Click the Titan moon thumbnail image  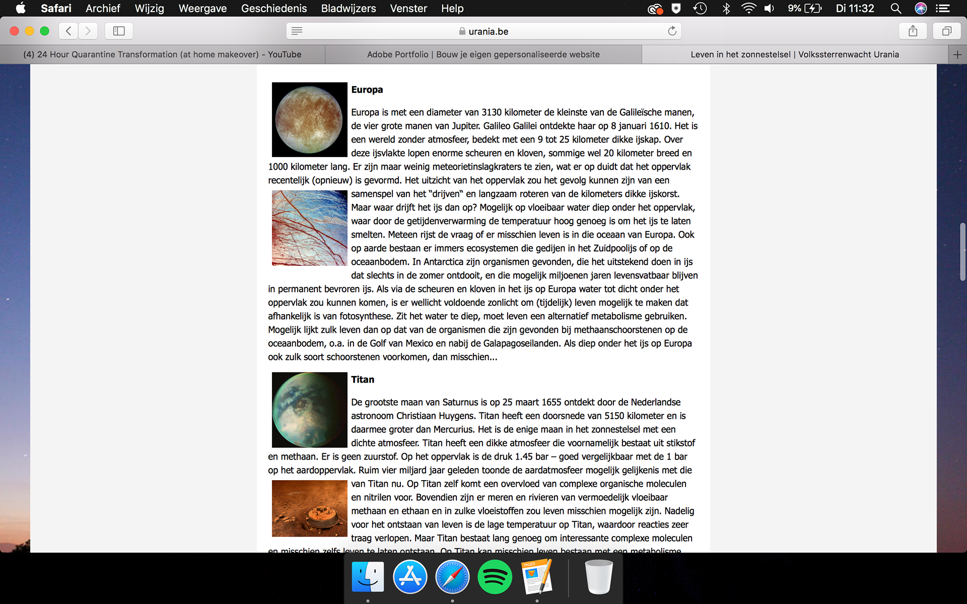coord(309,410)
